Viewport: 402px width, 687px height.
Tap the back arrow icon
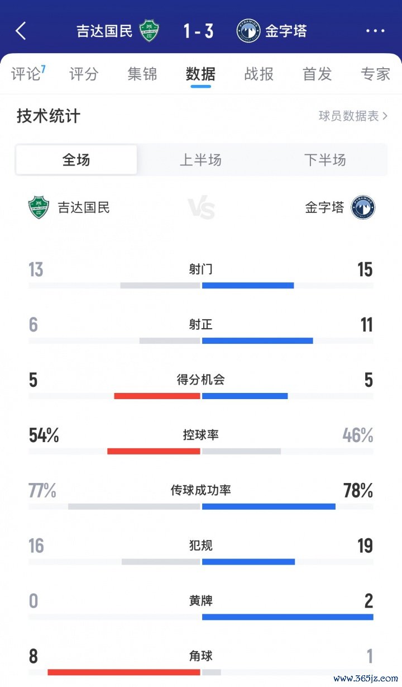click(x=21, y=31)
